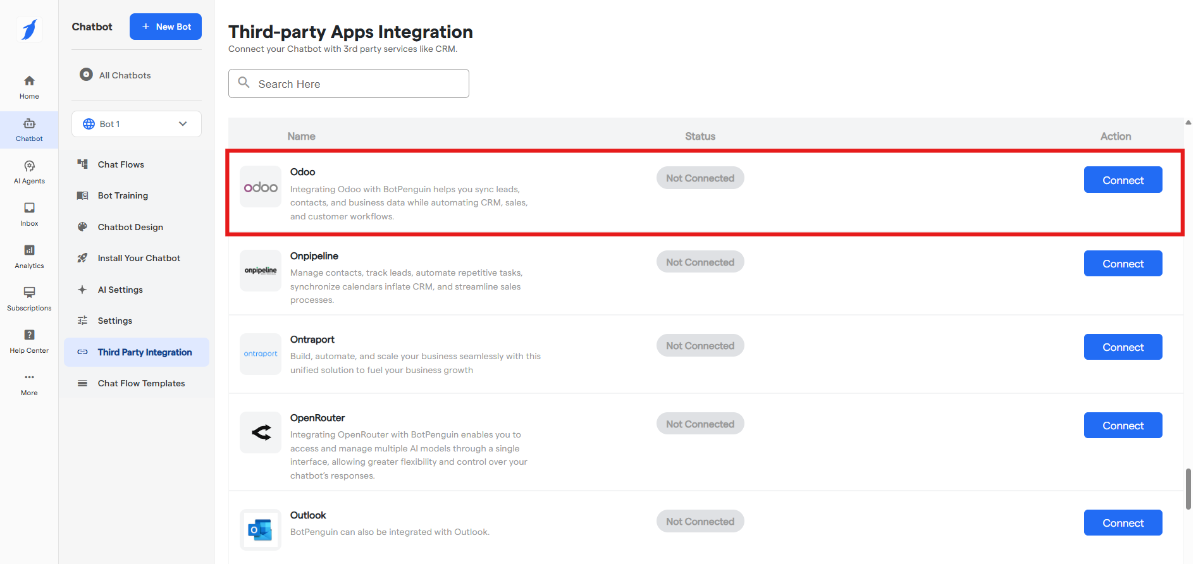Click the More ellipsis icon
Viewport: 1203px width, 564px height.
click(29, 377)
